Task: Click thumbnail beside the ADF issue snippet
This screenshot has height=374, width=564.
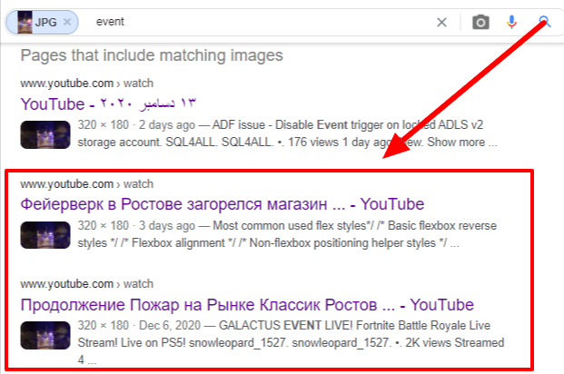Action: tap(45, 135)
